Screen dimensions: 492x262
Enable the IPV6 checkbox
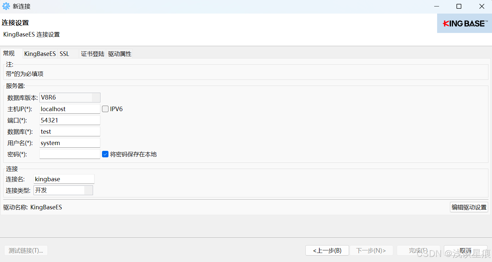pyautogui.click(x=105, y=109)
